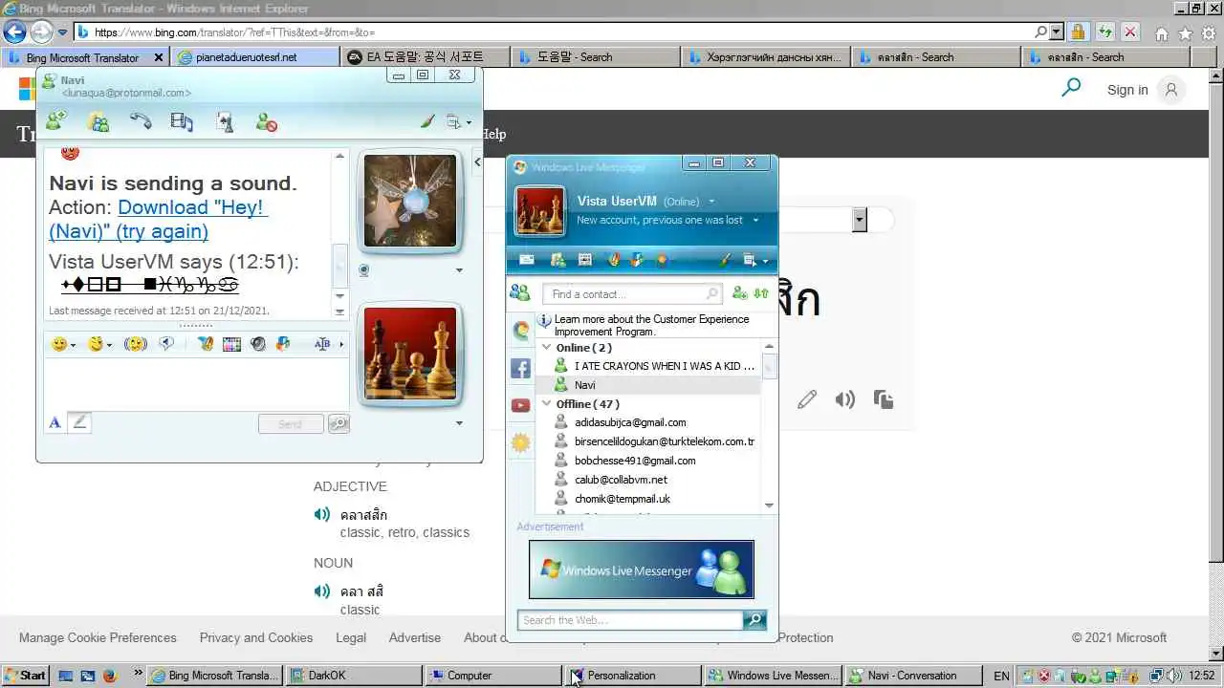Click the sun icon in Messenger sidebar
1224x688 pixels.
[520, 442]
